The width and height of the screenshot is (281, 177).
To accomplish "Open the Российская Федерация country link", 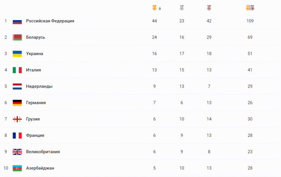I will (50, 21).
